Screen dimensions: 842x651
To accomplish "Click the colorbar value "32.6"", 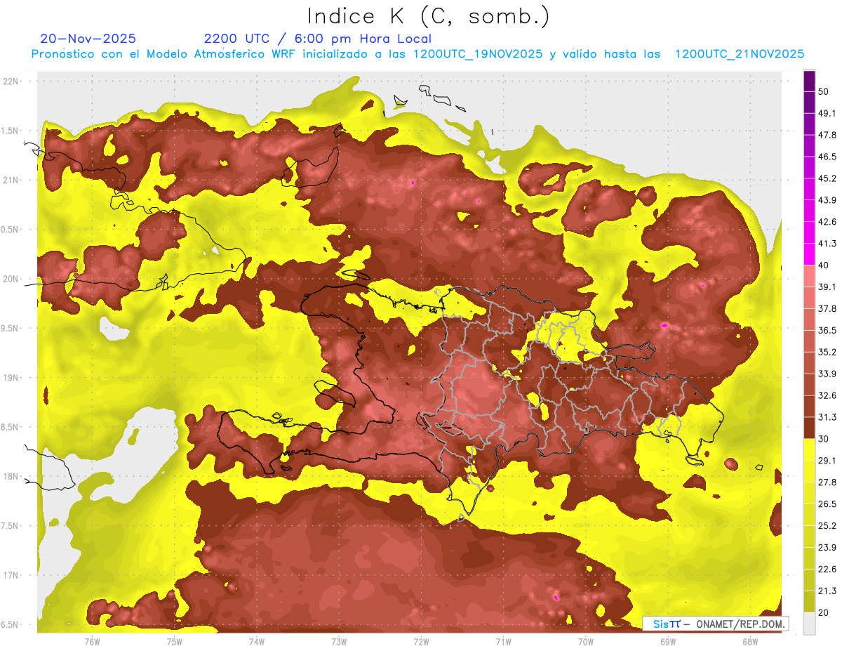I will [x=827, y=395].
